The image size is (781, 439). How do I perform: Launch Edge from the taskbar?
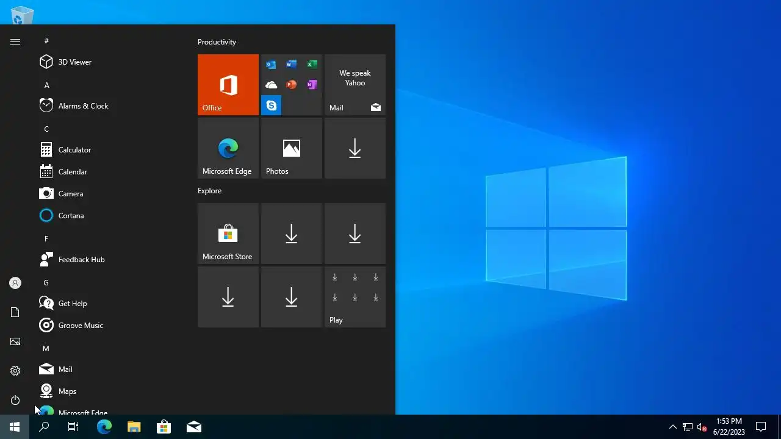104,427
